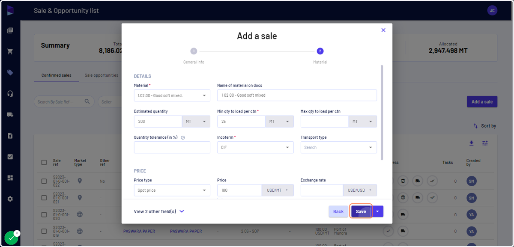Click the download icon above the table
The height and width of the screenshot is (247, 514).
click(x=471, y=143)
